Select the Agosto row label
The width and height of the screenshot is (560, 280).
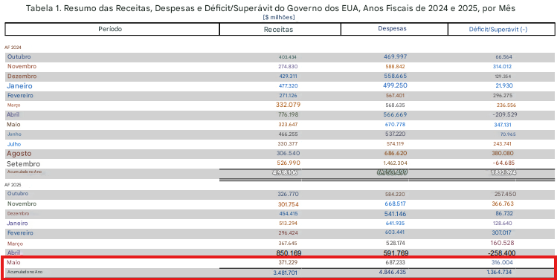[19, 154]
